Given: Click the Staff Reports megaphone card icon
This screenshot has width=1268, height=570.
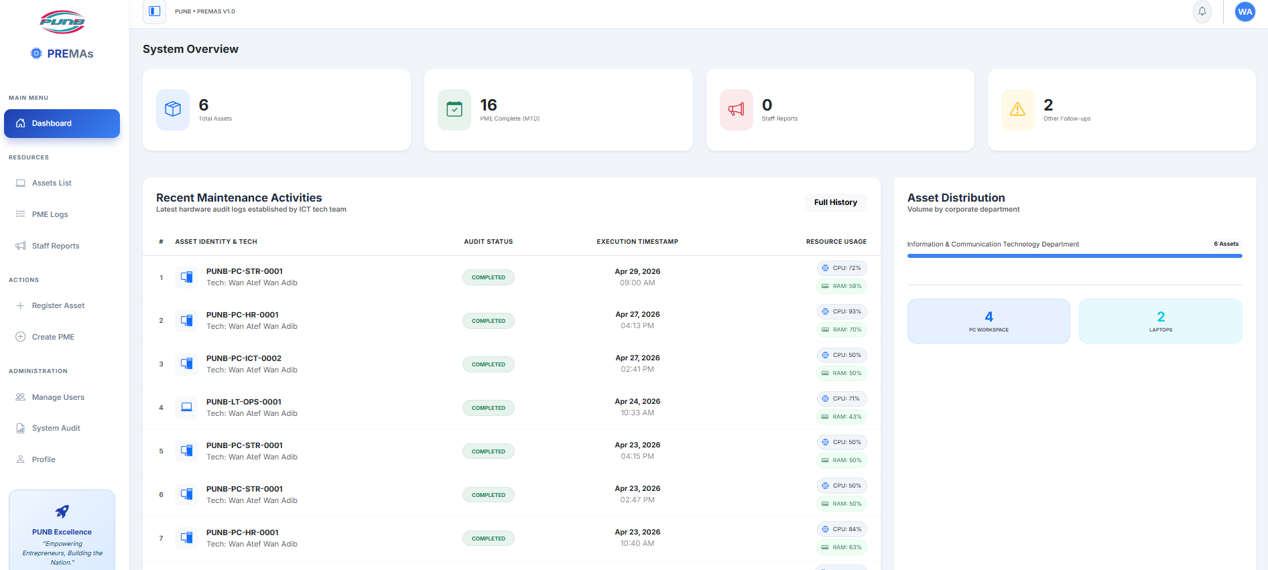Looking at the screenshot, I should [736, 109].
